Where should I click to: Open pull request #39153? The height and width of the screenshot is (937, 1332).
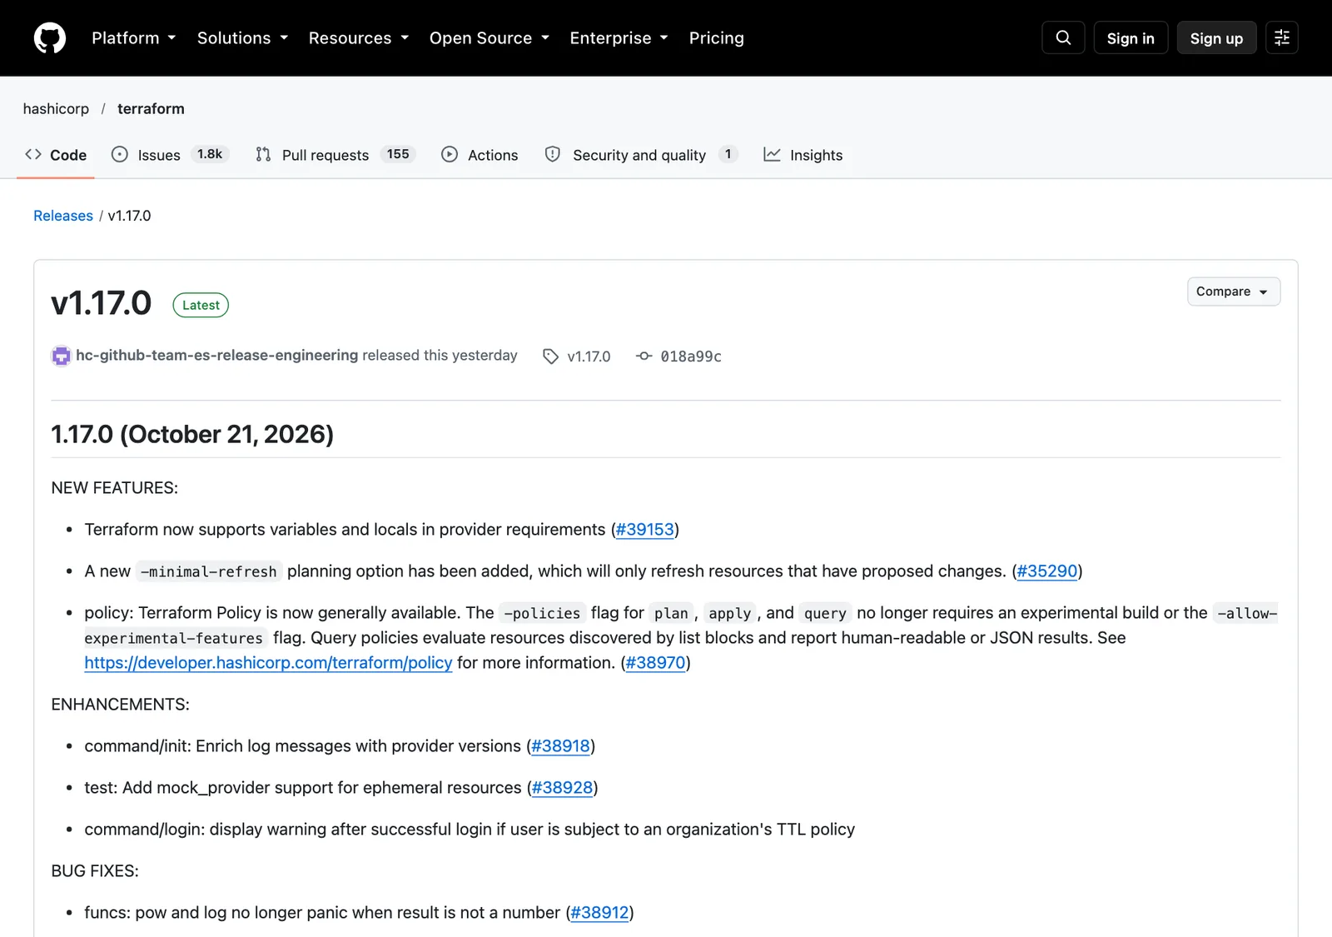click(x=644, y=530)
